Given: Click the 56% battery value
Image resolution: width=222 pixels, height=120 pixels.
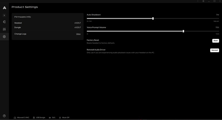Looking at the screenshot, I should click(x=54, y=118).
